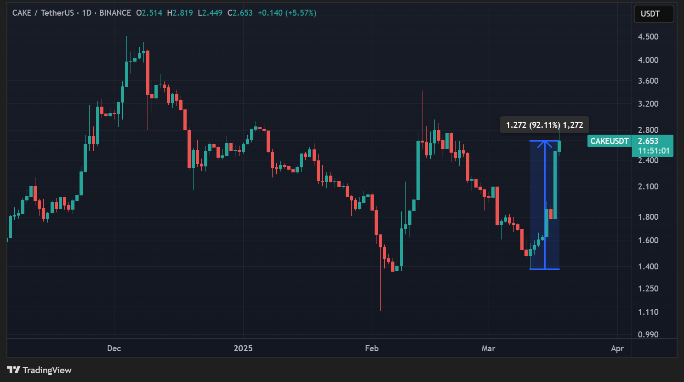Click the +0.140 (+5.57%) change value
The height and width of the screenshot is (382, 684).
pos(287,13)
